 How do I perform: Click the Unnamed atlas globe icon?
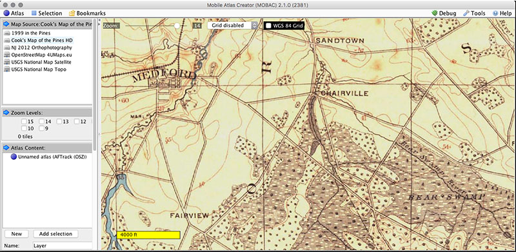tap(14, 157)
